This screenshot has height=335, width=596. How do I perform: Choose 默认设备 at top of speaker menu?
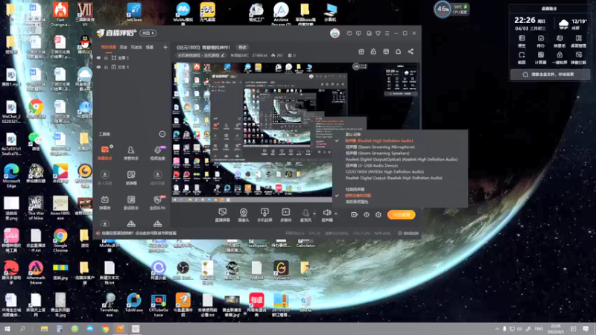pyautogui.click(x=353, y=135)
